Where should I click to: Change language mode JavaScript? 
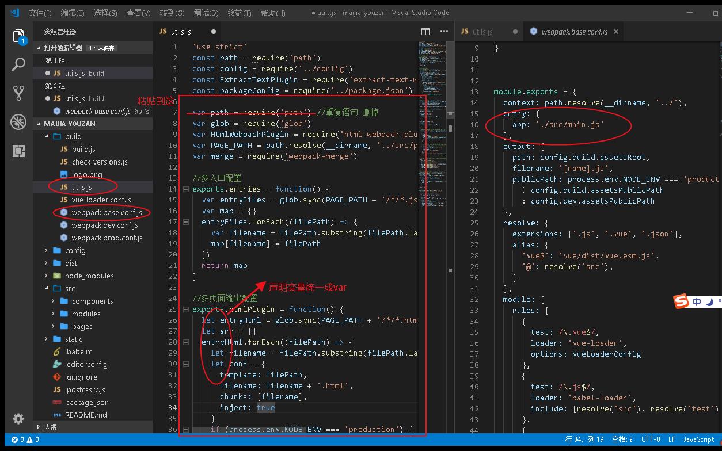tap(698, 439)
